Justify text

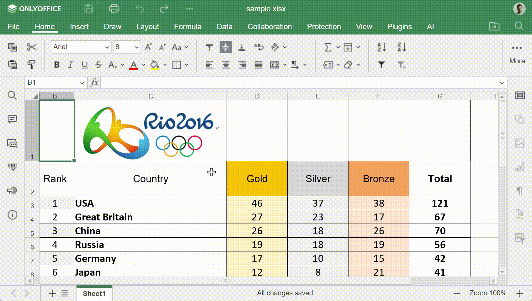(x=258, y=65)
